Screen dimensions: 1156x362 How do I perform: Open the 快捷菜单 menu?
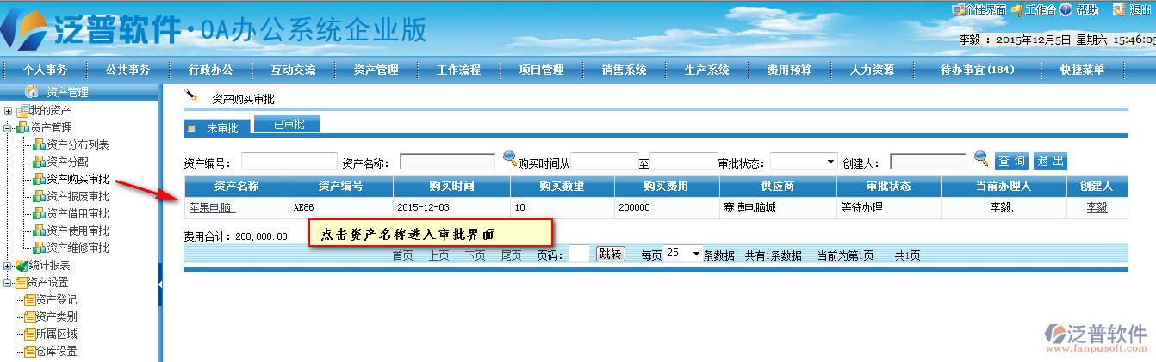[1082, 71]
